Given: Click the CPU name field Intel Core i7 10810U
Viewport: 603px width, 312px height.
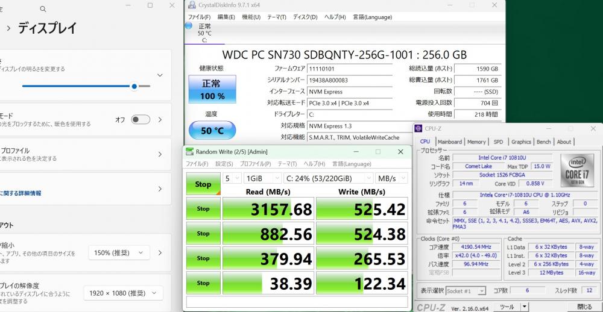Looking at the screenshot, I should click(502, 158).
